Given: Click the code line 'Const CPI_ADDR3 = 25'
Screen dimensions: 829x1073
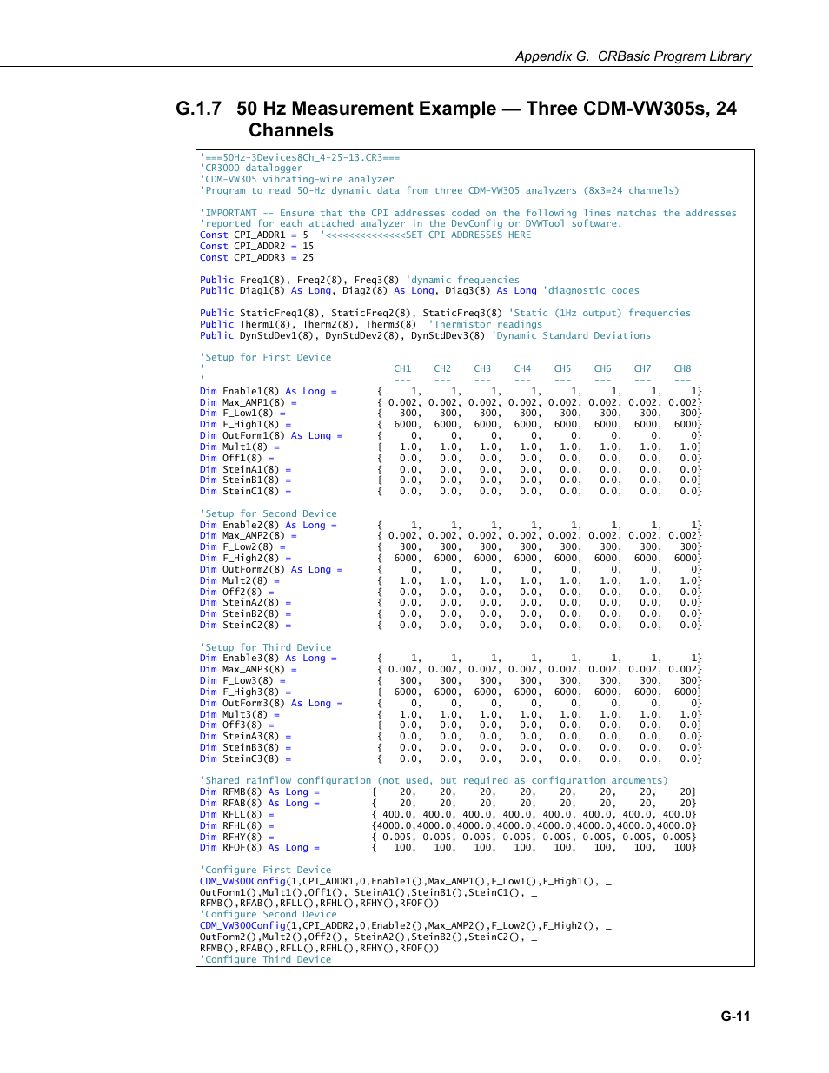Looking at the screenshot, I should click(x=256, y=258).
